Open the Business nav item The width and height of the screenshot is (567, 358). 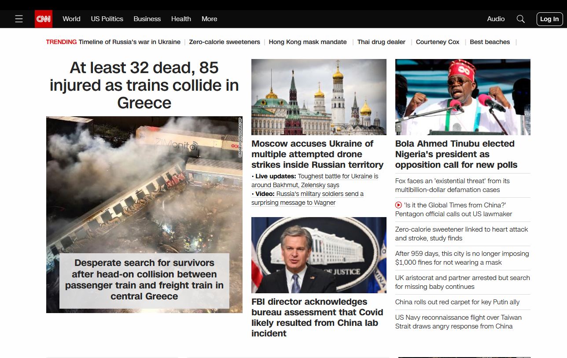click(x=147, y=19)
